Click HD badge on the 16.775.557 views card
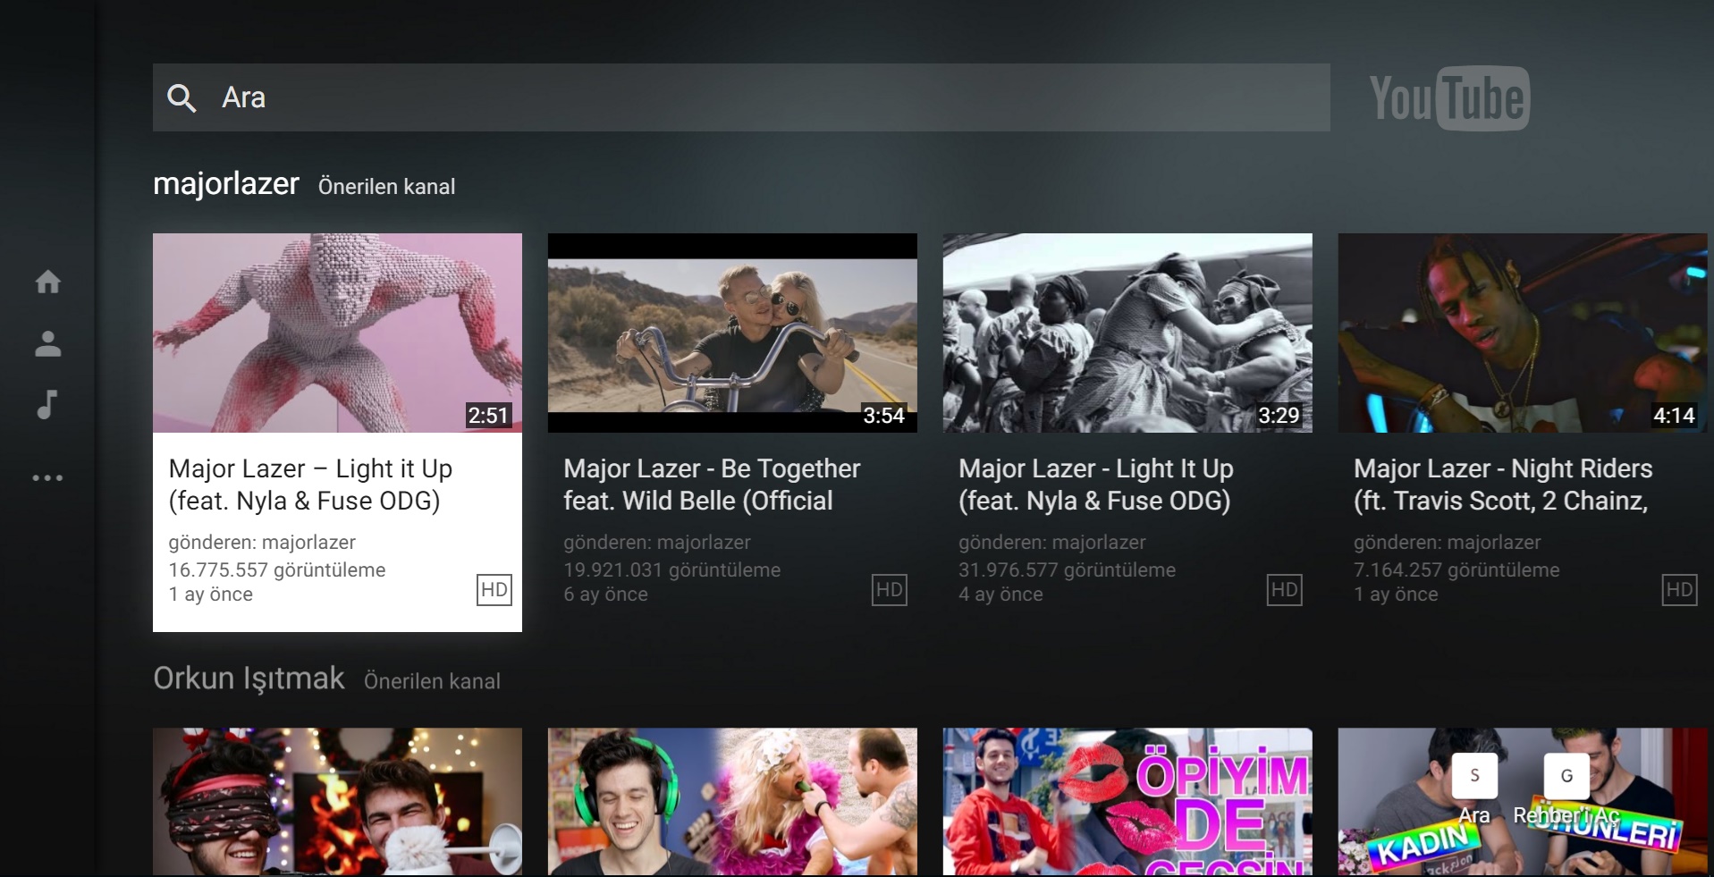This screenshot has width=1714, height=877. (494, 590)
